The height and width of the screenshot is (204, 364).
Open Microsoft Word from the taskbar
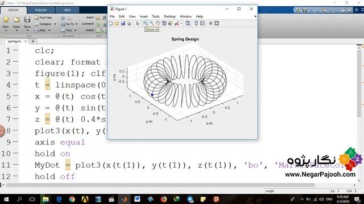(137, 199)
